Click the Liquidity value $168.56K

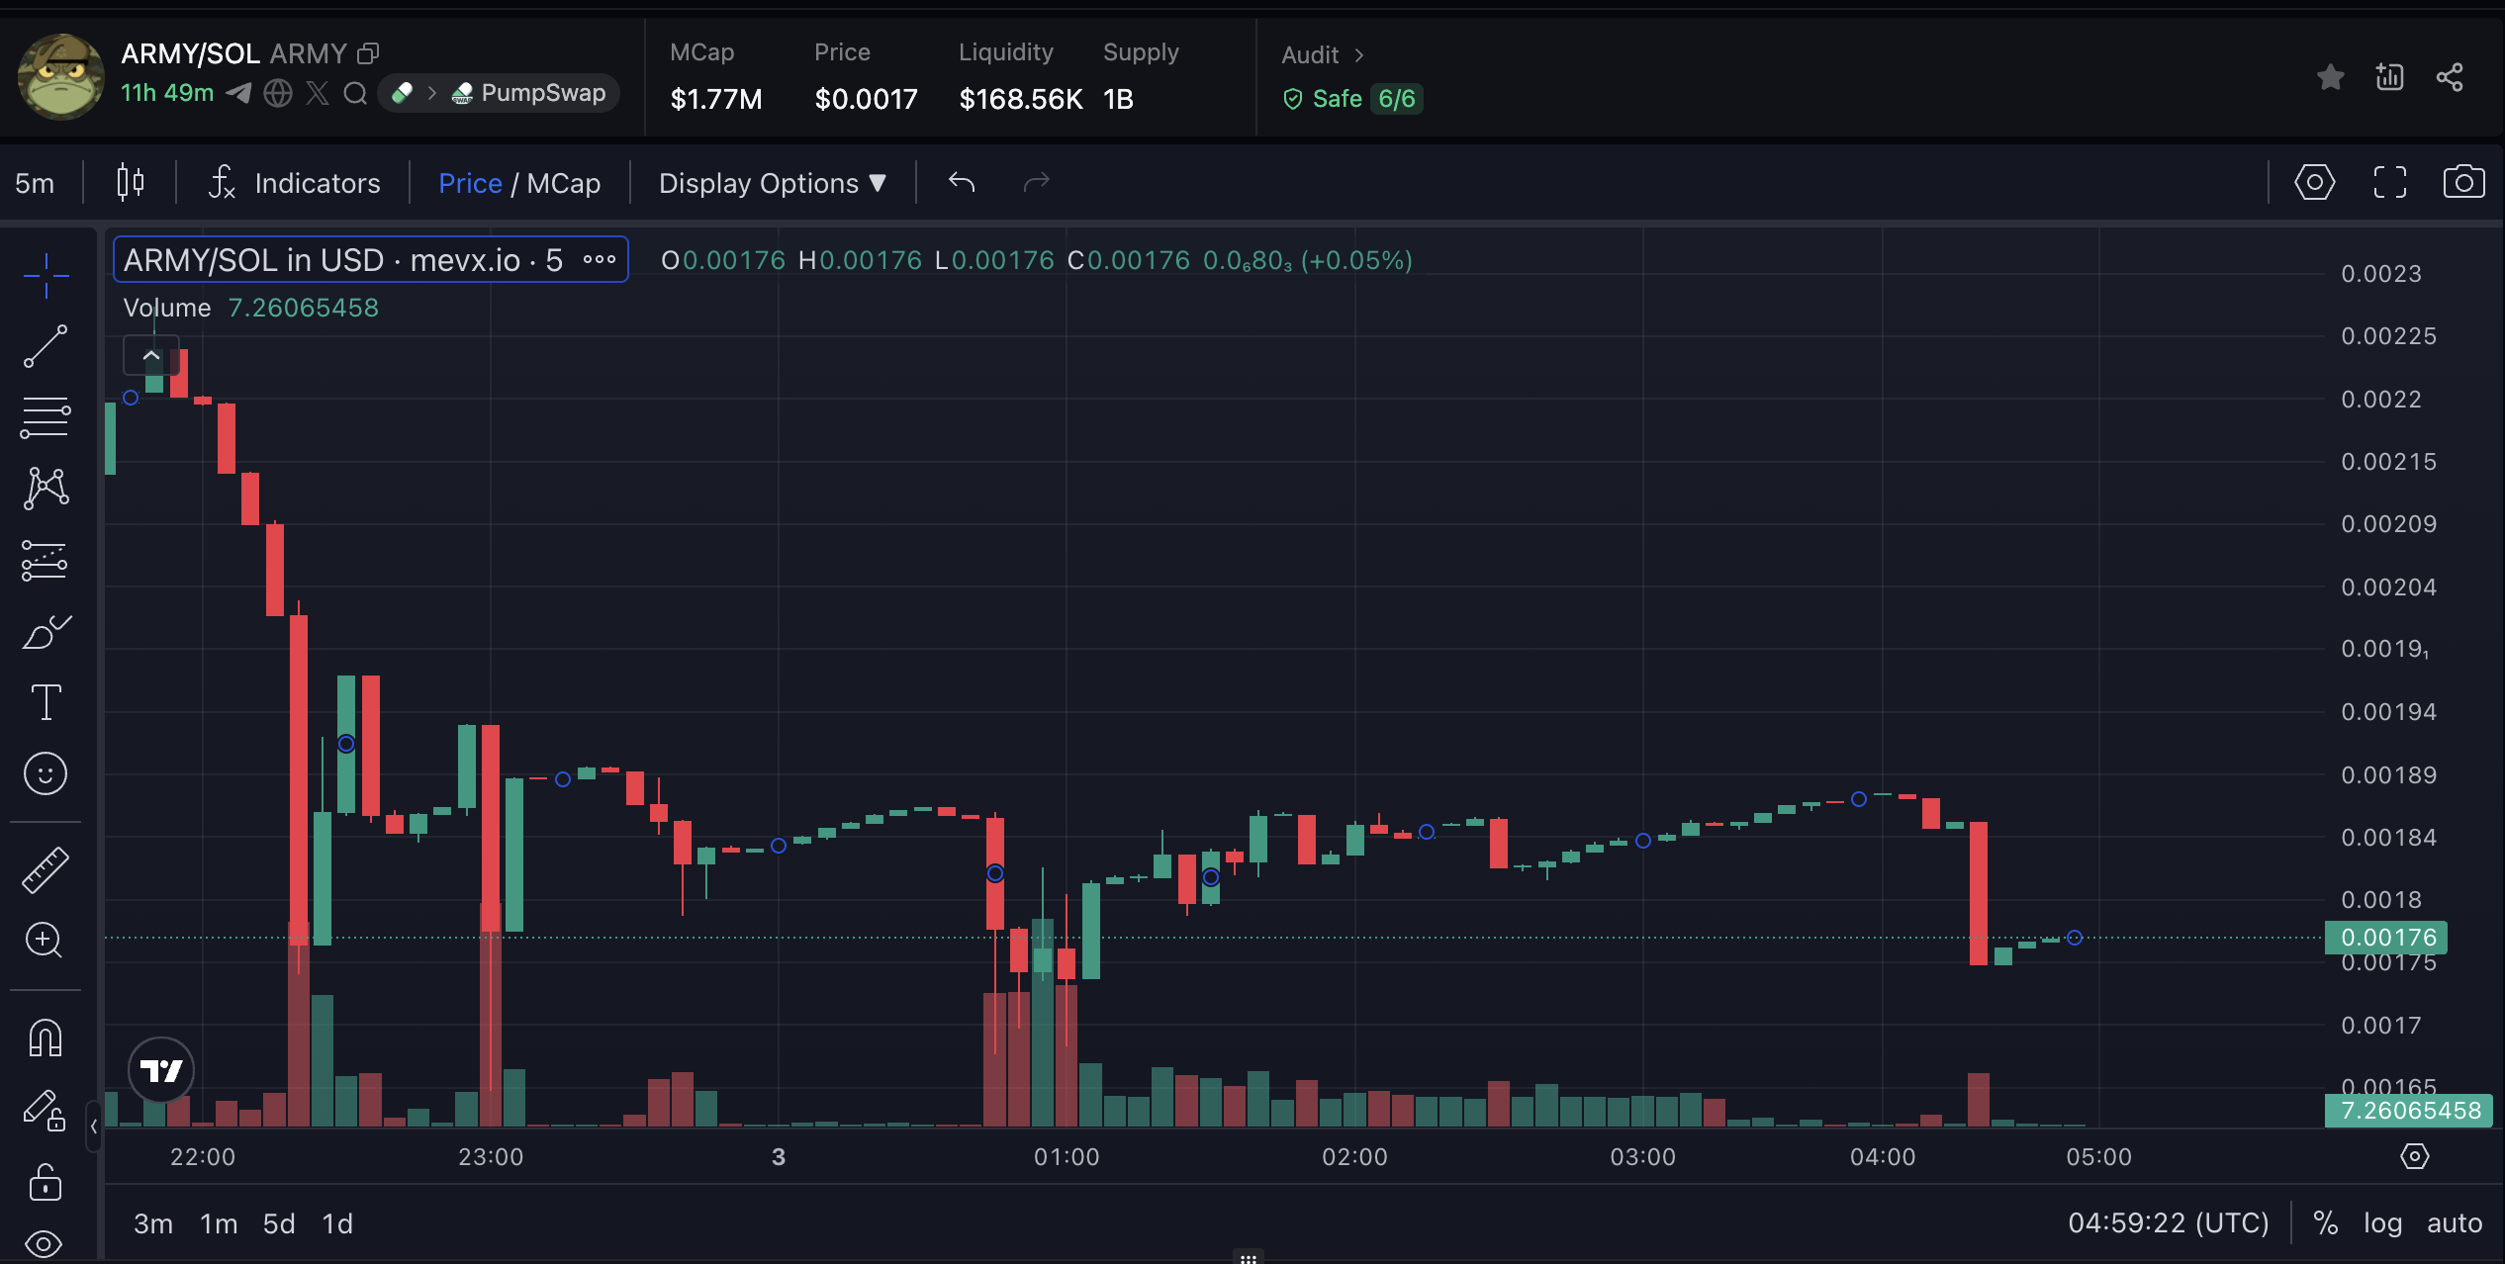click(1021, 99)
